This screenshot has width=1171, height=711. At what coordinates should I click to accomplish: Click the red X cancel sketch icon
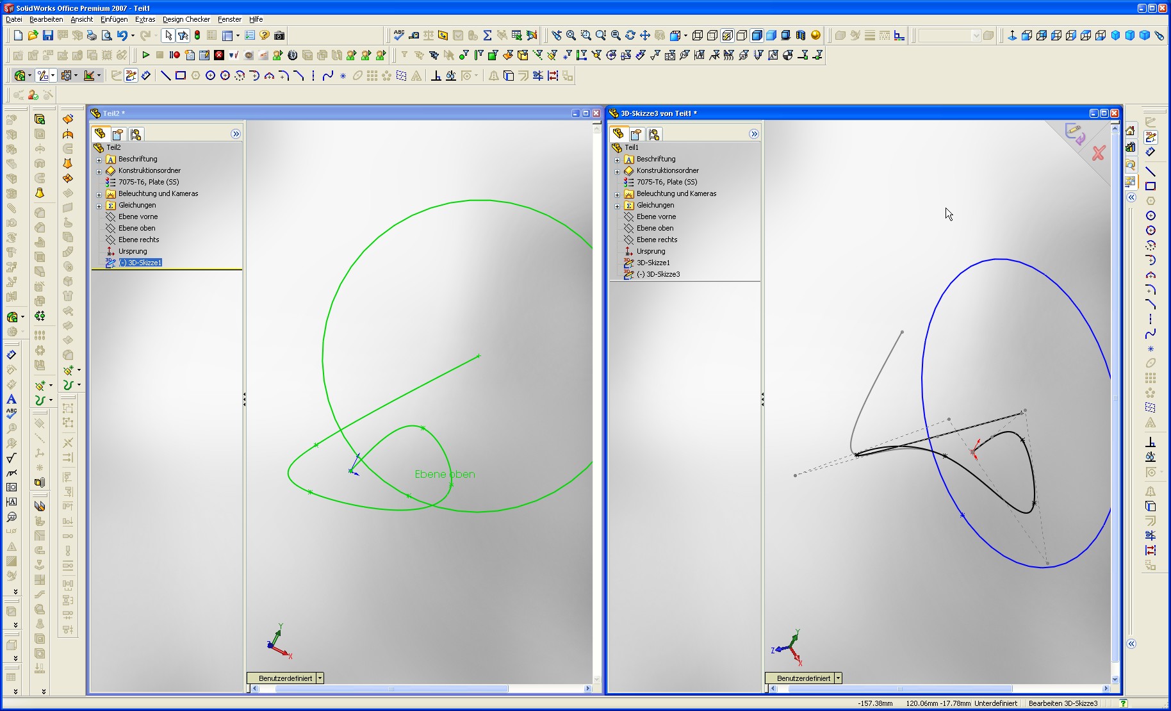tap(1099, 153)
